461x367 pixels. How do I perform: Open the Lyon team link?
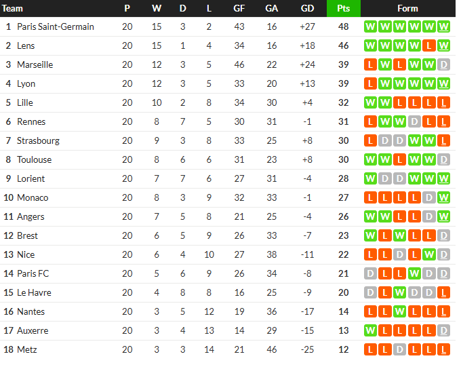26,84
